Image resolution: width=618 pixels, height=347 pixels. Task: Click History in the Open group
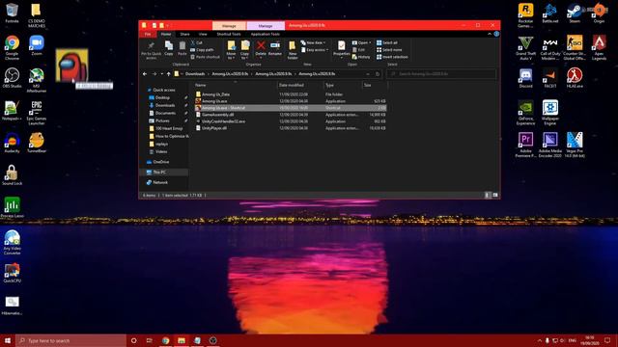tap(361, 57)
